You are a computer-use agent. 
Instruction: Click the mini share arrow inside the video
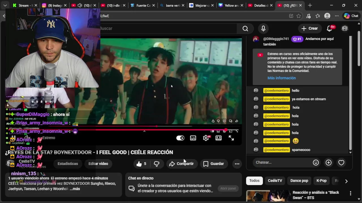point(237,121)
